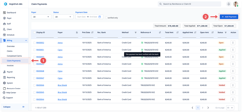Enable the verified only checkbox
The width and height of the screenshot is (242, 112).
(x=106, y=18)
